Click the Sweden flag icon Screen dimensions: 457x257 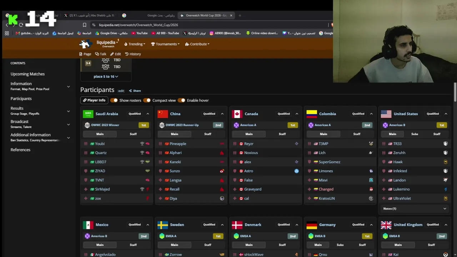click(x=162, y=225)
